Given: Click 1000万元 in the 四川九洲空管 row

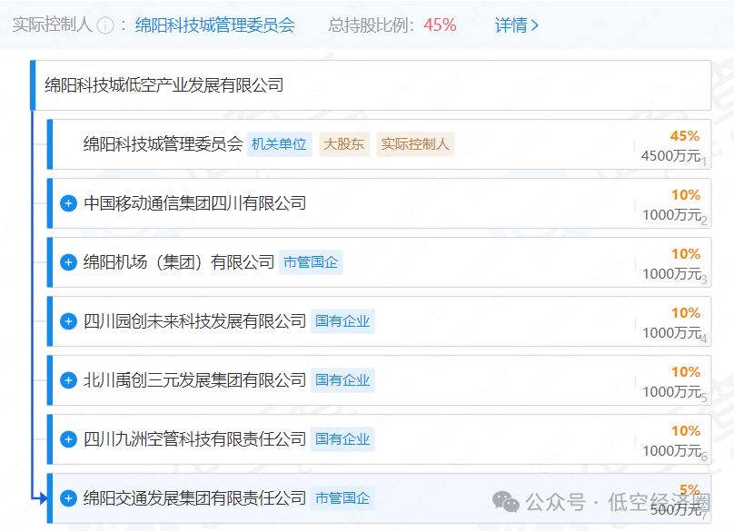Looking at the screenshot, I should (x=671, y=450).
